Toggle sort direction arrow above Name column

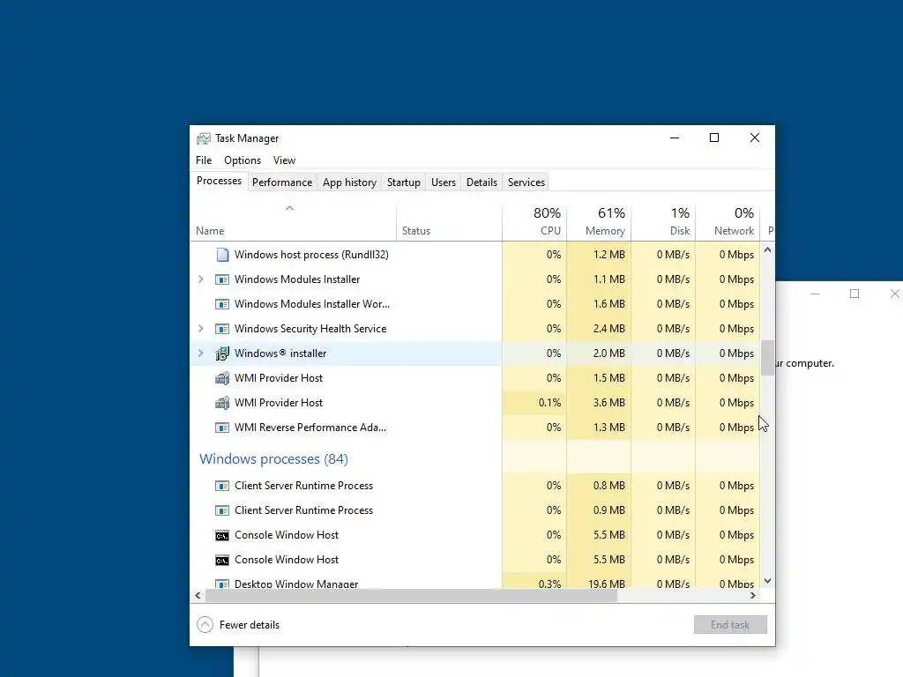coord(289,208)
